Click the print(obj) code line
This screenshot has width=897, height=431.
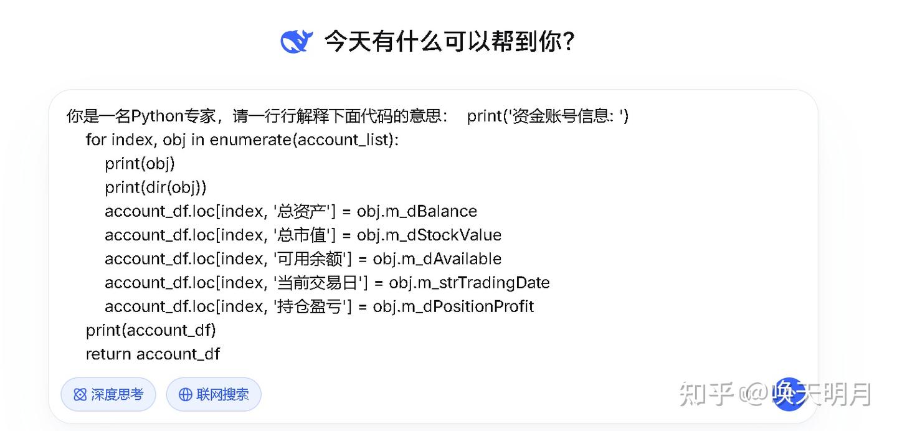click(140, 163)
